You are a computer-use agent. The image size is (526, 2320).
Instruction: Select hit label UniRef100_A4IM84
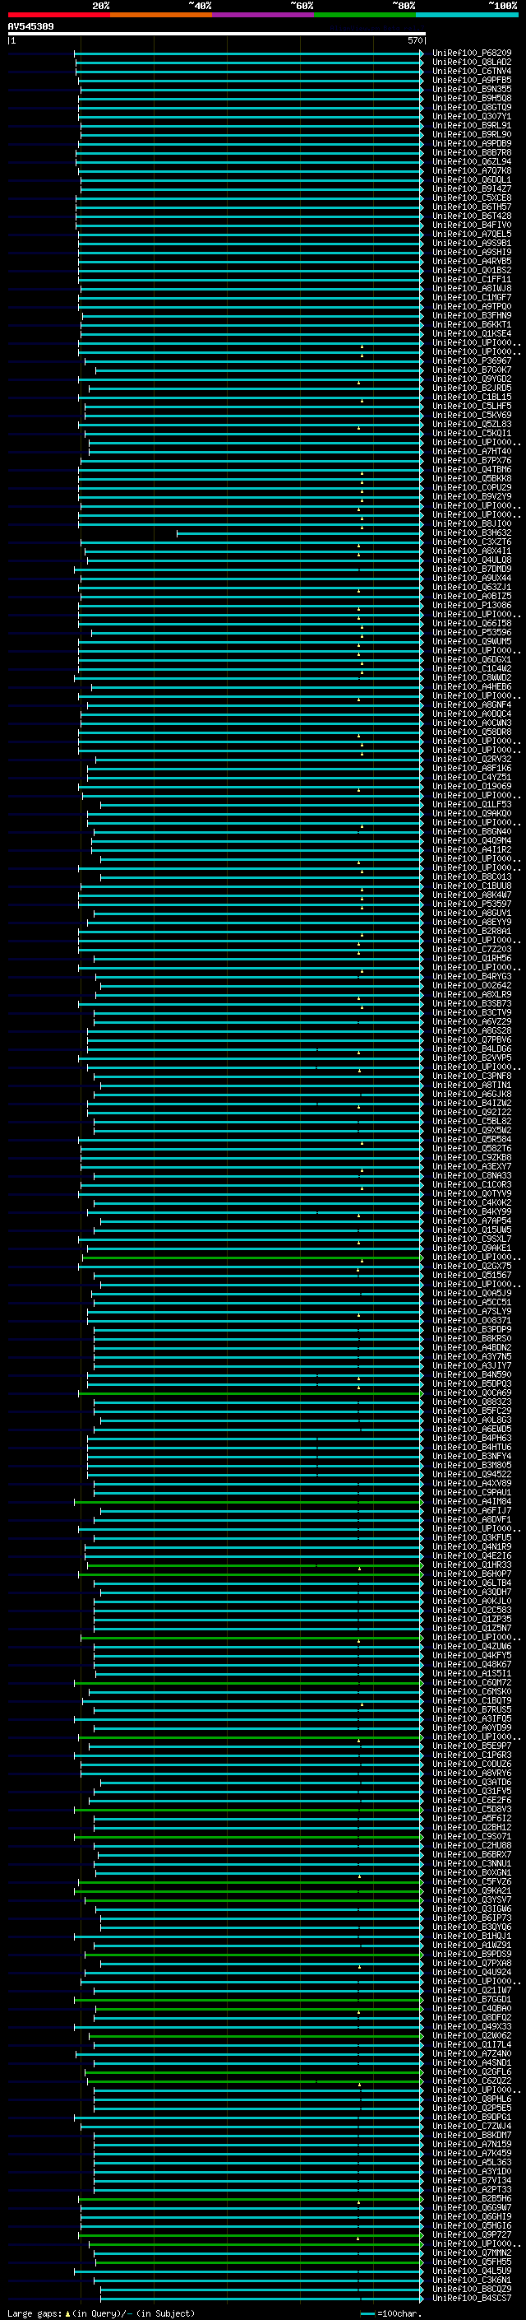click(472, 1502)
